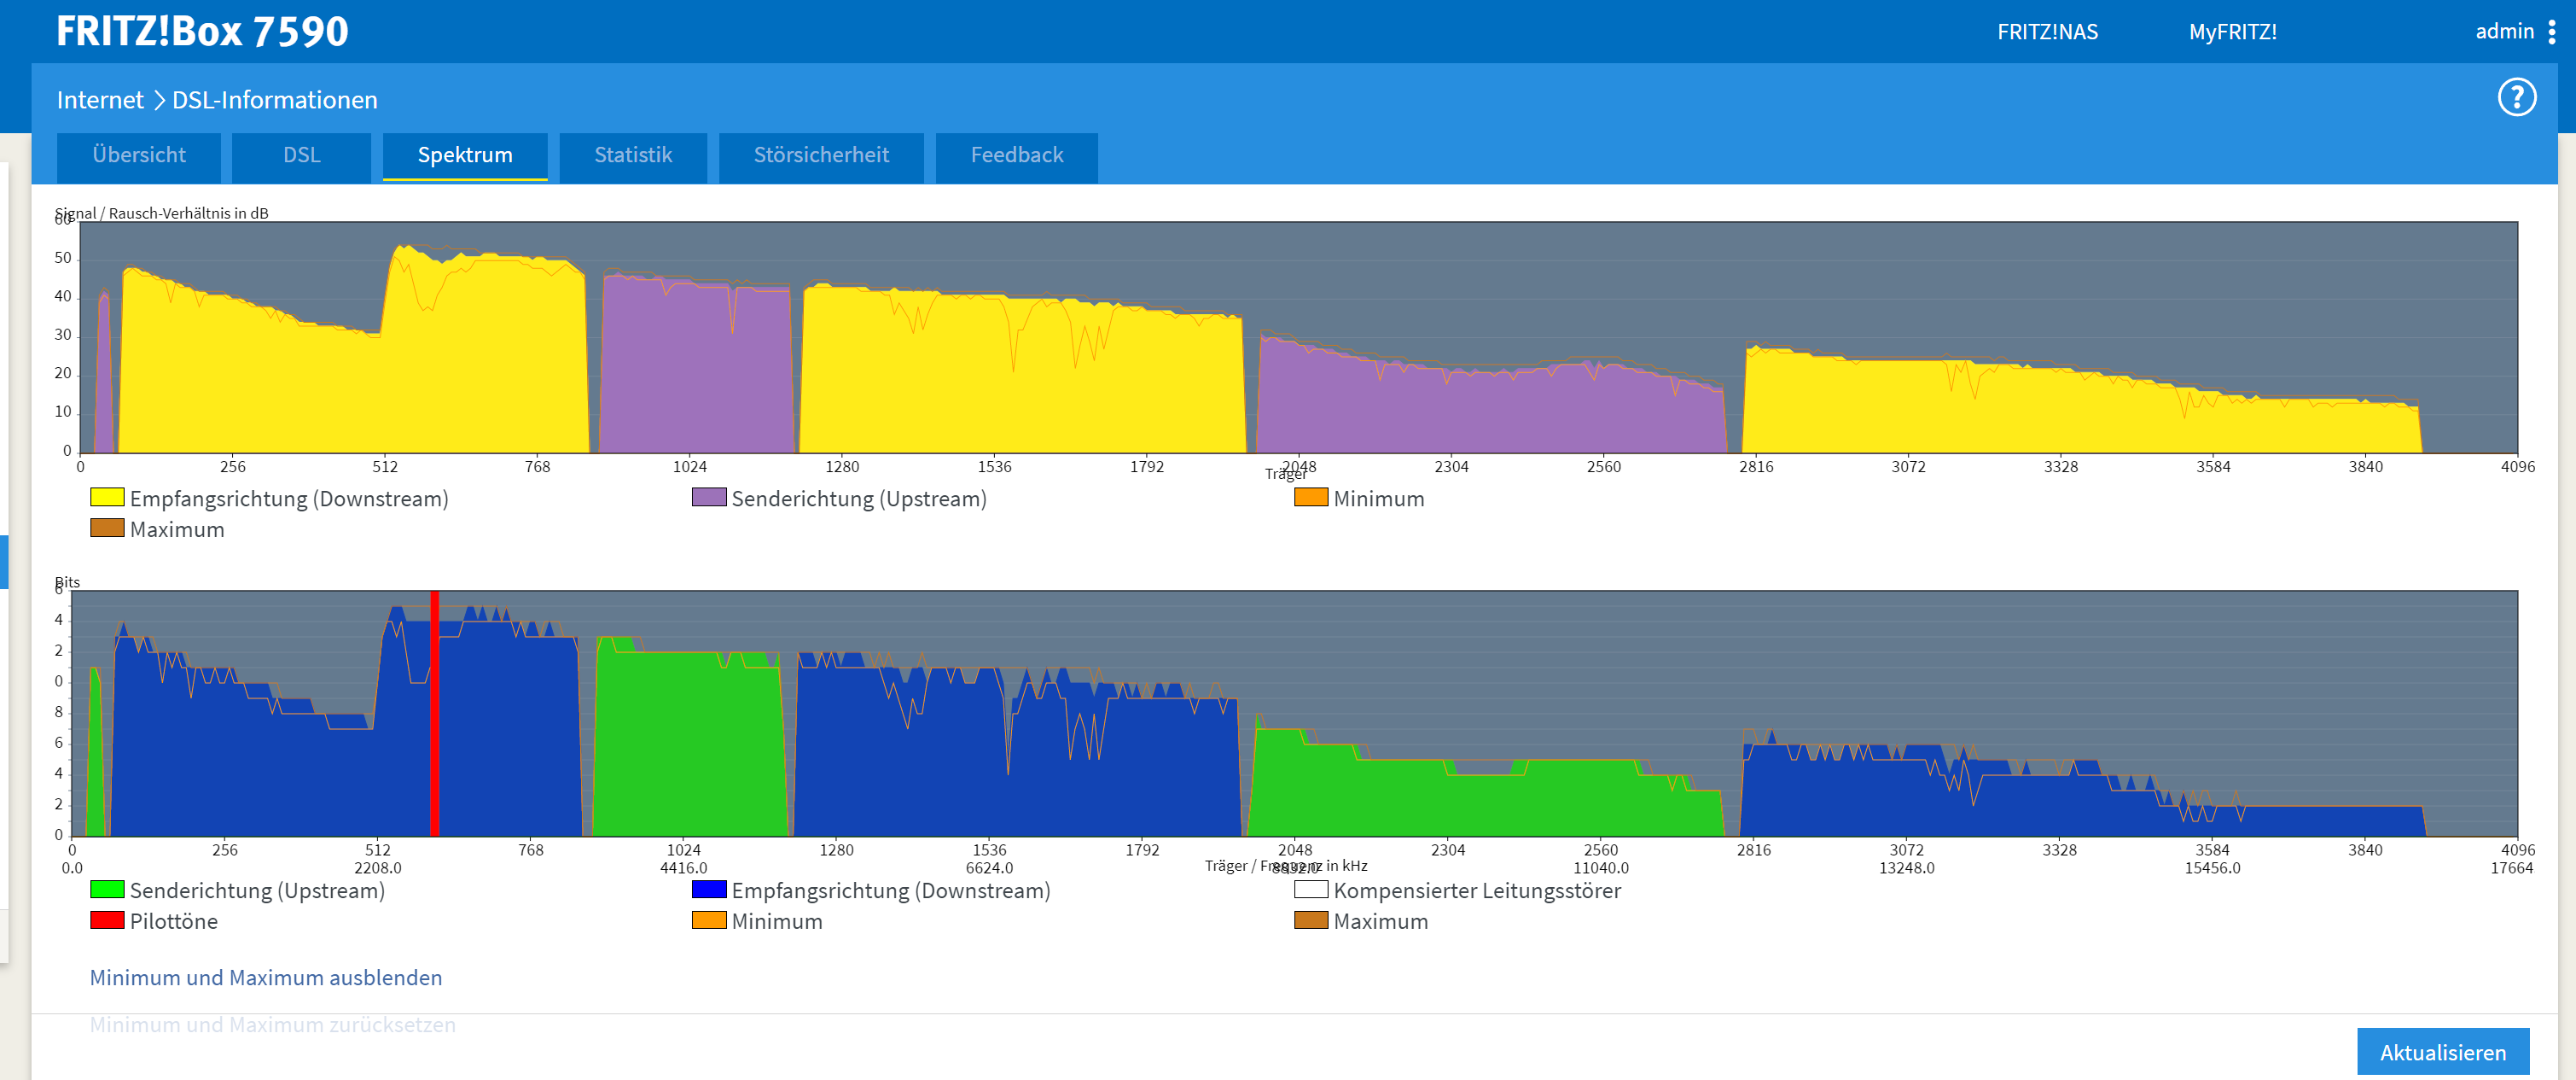Click the FRITZ!Box 7590 logo title
2576x1080 pixels.
click(202, 32)
